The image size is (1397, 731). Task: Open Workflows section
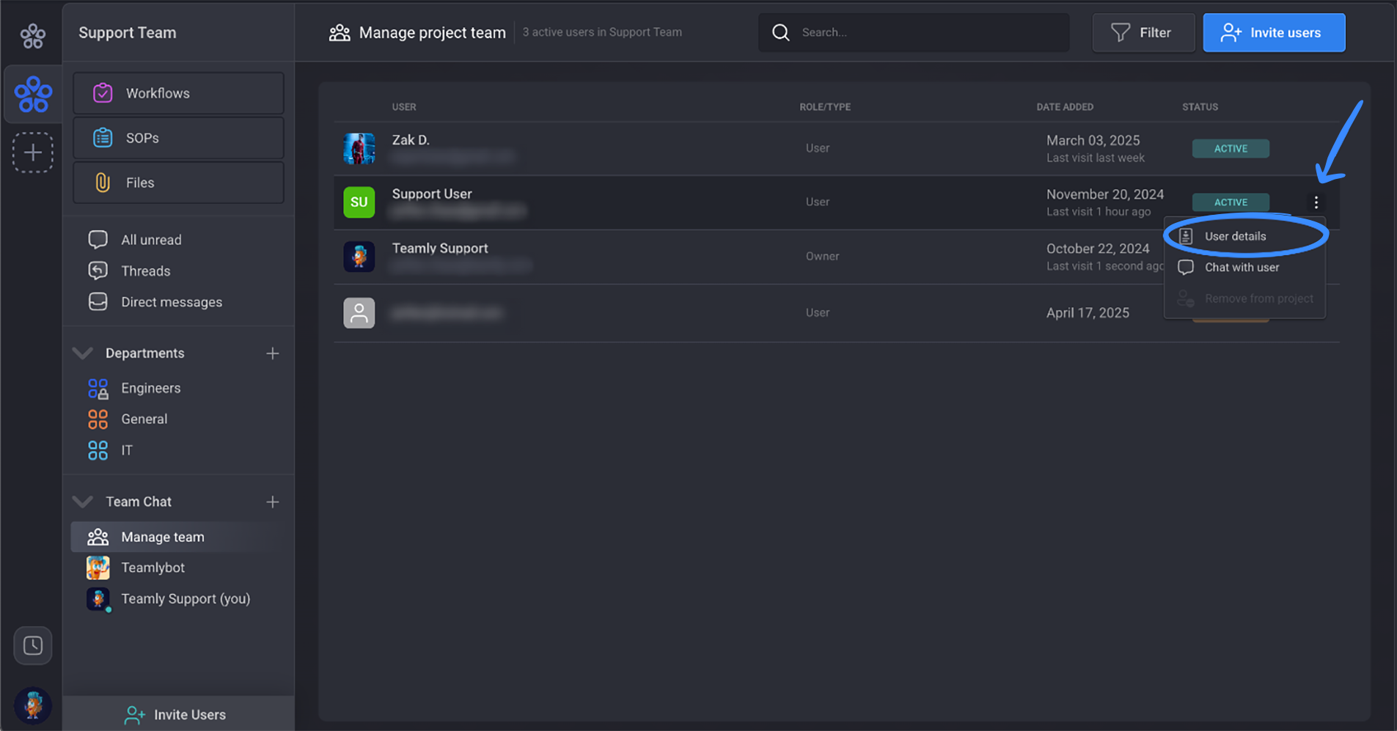point(178,93)
